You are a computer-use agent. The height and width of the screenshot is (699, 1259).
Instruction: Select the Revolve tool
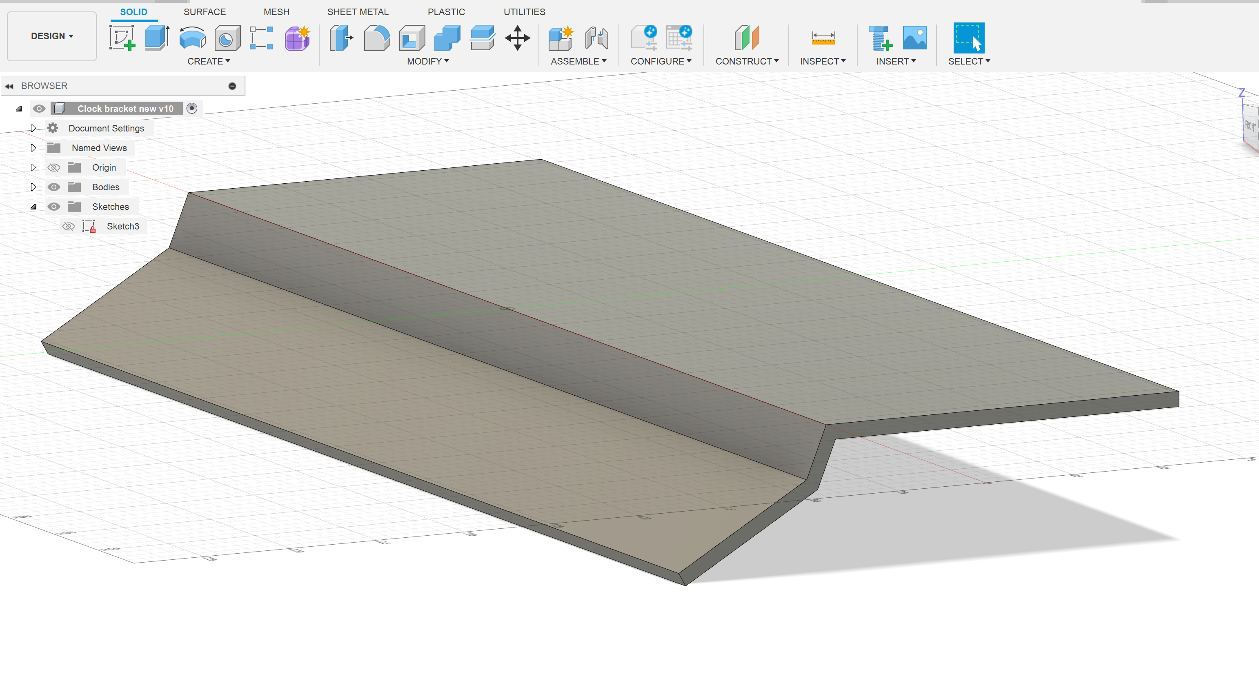tap(191, 38)
